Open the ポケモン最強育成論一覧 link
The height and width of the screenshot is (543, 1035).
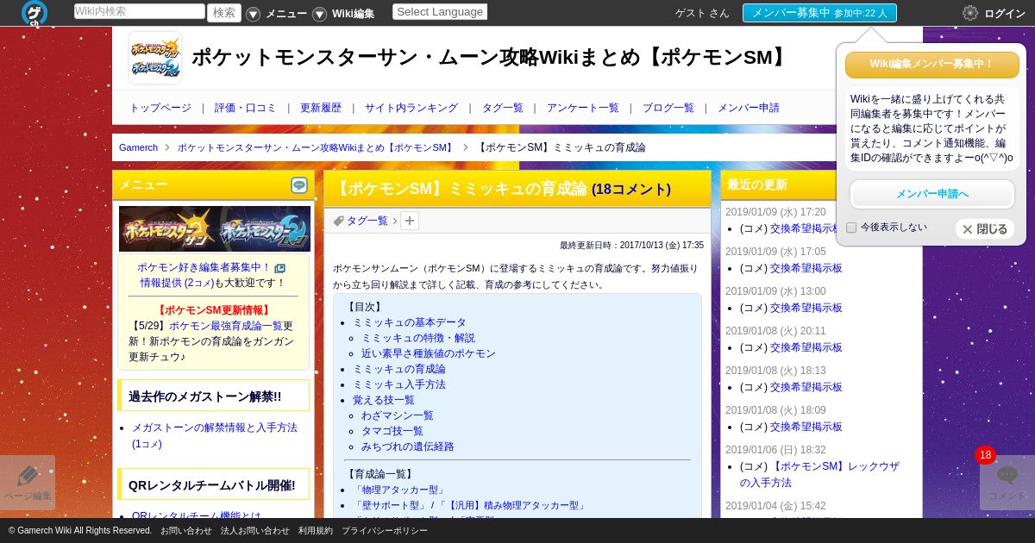pyautogui.click(x=226, y=326)
